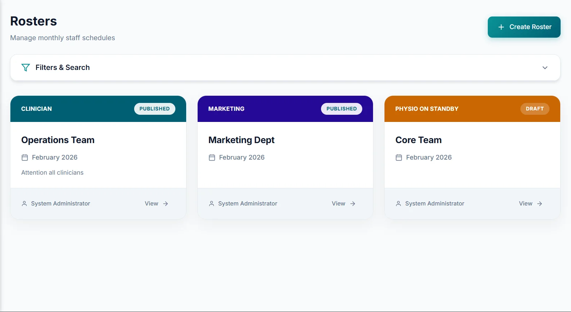The width and height of the screenshot is (571, 312).
Task: Open the Filters & Search panel label
Action: (x=62, y=67)
